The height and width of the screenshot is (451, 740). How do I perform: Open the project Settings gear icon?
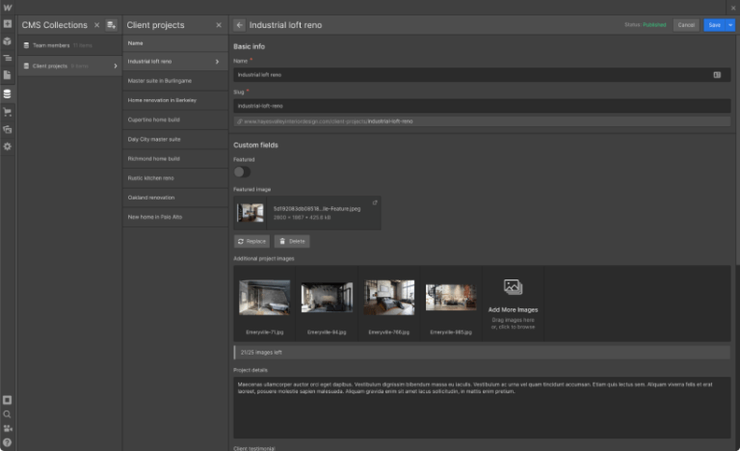(8, 146)
